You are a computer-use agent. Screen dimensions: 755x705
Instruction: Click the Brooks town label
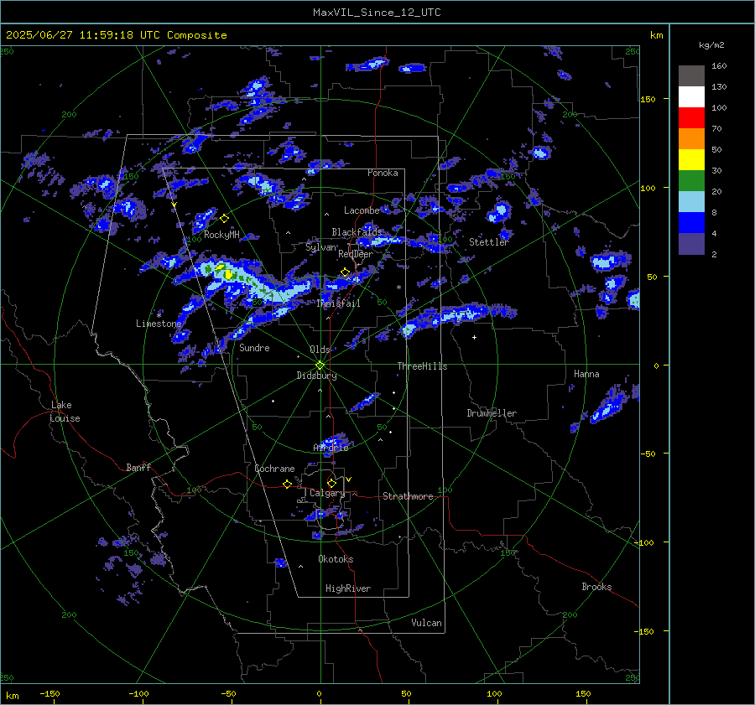tap(596, 587)
